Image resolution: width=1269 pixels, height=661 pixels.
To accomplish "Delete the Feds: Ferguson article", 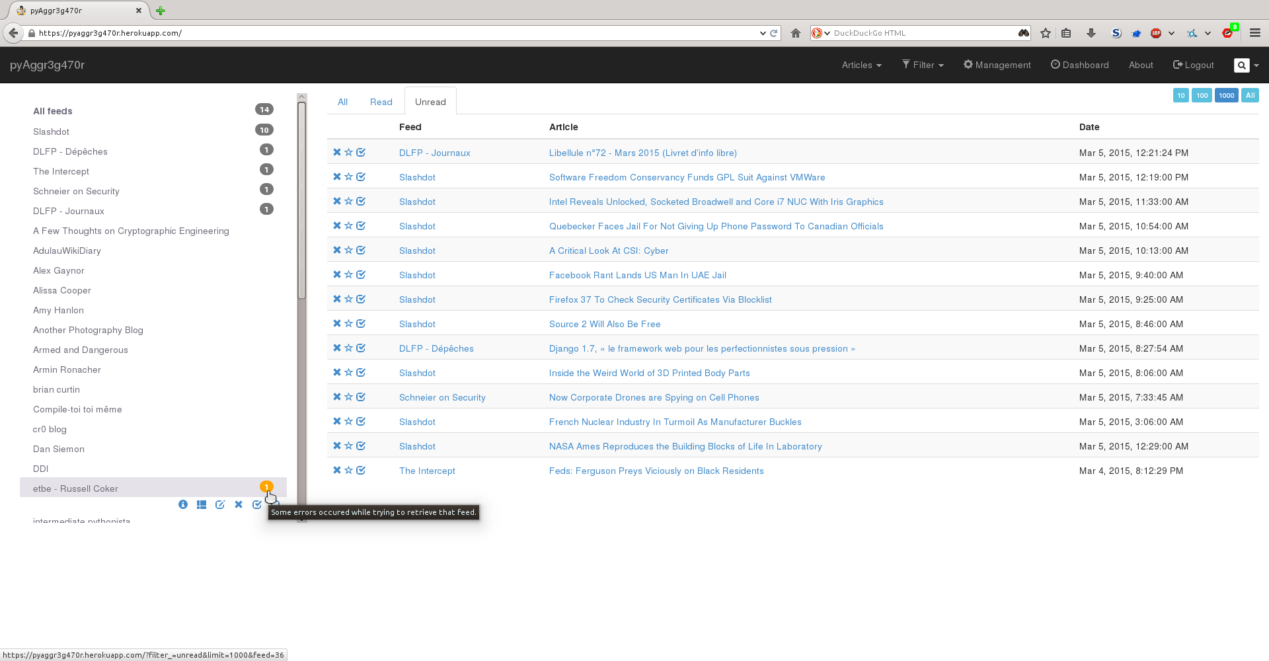I will 337,470.
